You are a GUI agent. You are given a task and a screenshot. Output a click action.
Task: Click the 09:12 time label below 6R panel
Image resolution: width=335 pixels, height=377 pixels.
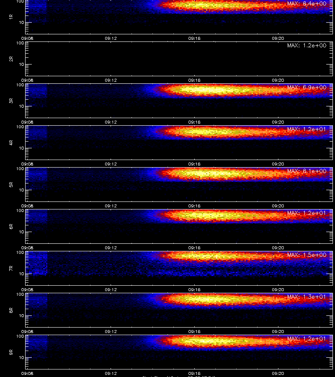click(111, 248)
